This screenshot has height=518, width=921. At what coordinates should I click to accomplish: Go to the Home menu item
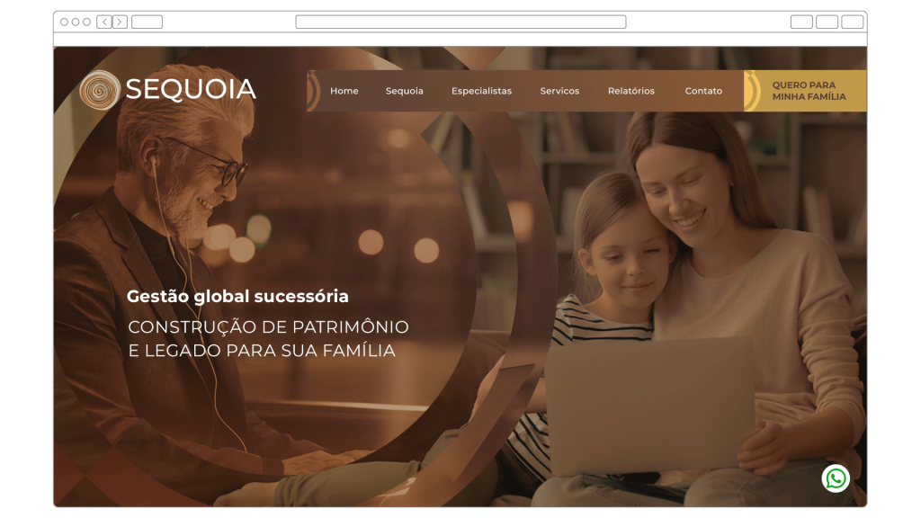[344, 91]
